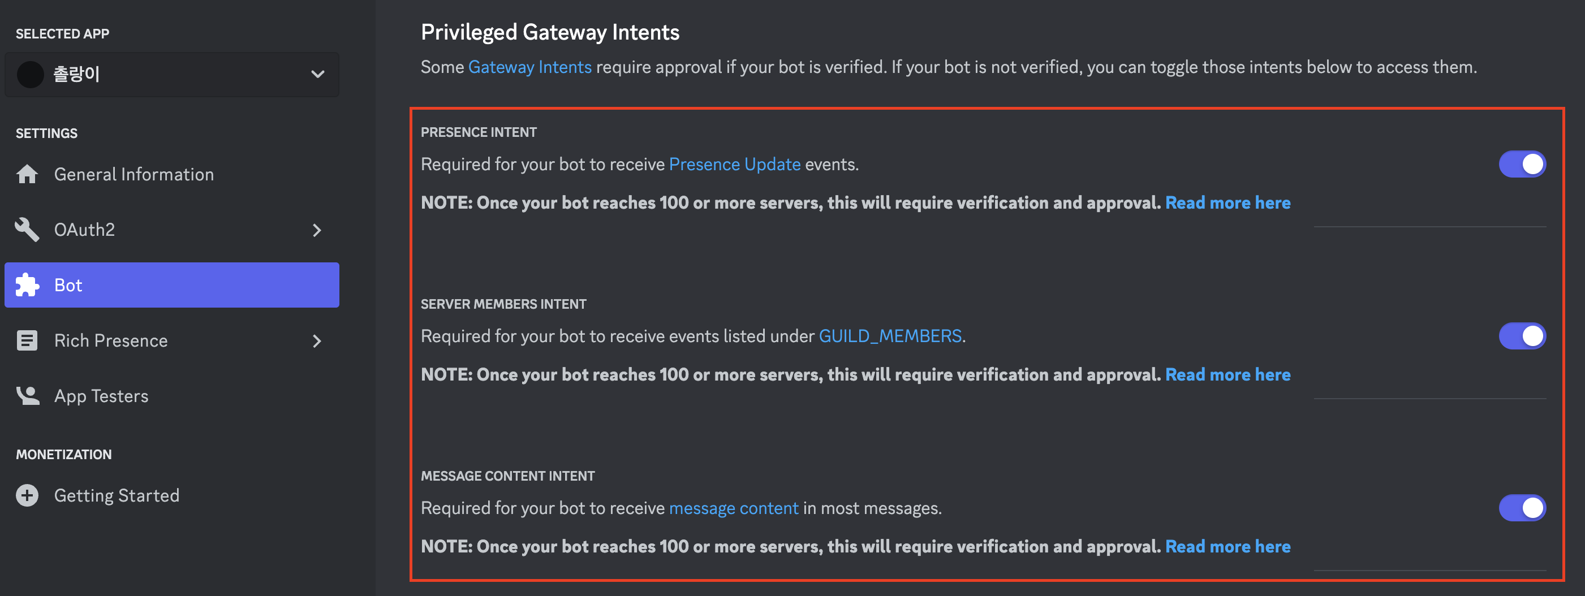Toggle the Message Content Intent switch
The width and height of the screenshot is (1585, 596).
click(x=1522, y=508)
